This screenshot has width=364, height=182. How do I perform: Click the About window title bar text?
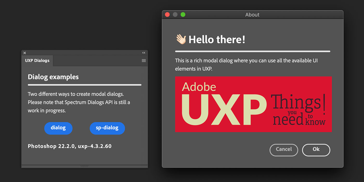252,15
